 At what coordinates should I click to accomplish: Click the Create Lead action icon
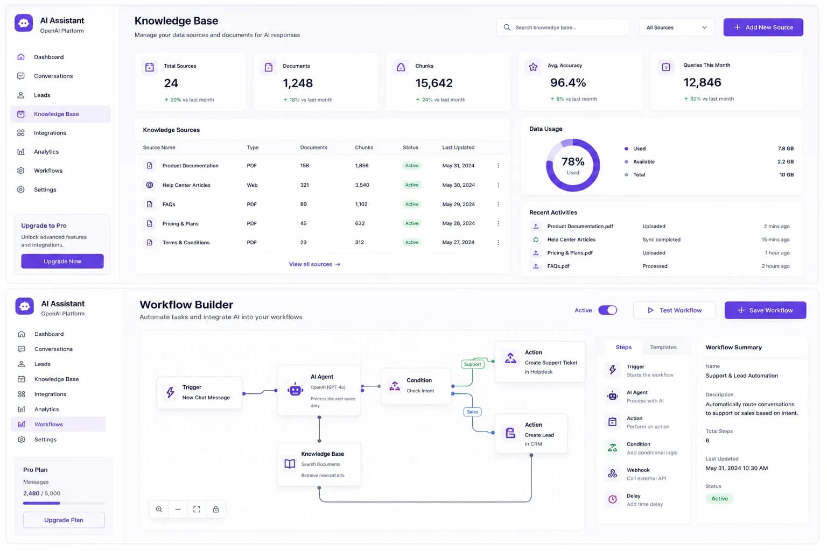(510, 433)
